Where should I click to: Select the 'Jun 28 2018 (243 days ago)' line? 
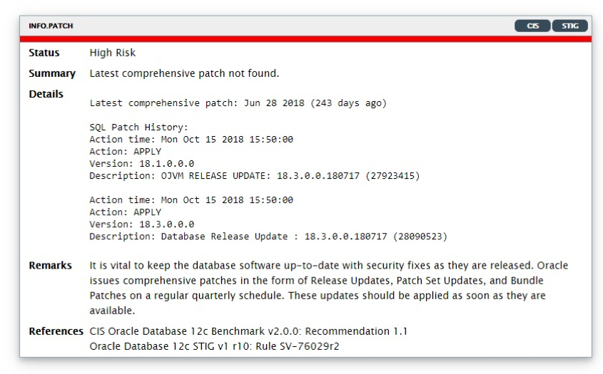coord(238,103)
